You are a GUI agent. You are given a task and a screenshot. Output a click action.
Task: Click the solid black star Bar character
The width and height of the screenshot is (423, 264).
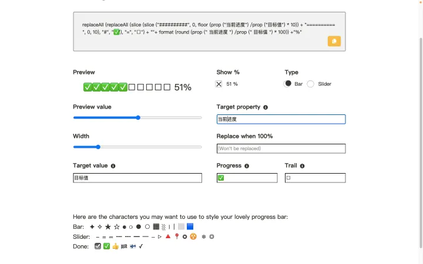click(108, 226)
